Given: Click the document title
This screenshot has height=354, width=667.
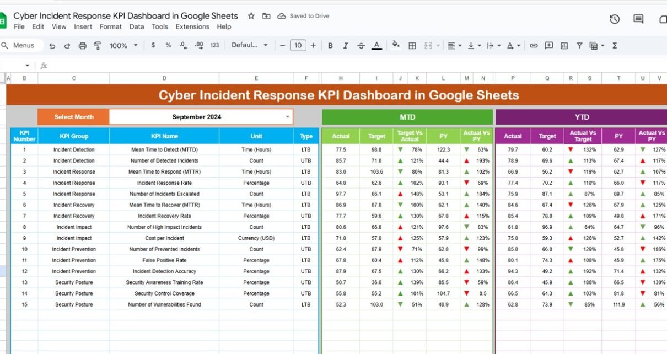Looking at the screenshot, I should click(x=126, y=16).
